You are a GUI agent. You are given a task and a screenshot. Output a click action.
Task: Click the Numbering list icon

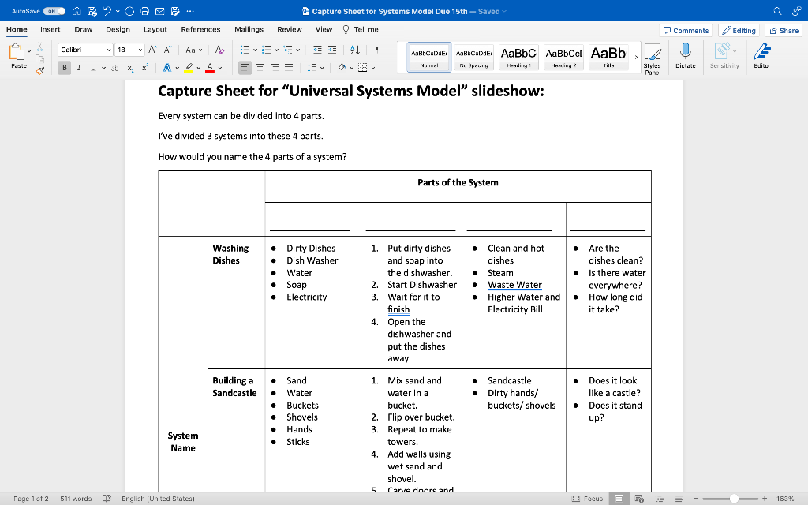tap(267, 50)
